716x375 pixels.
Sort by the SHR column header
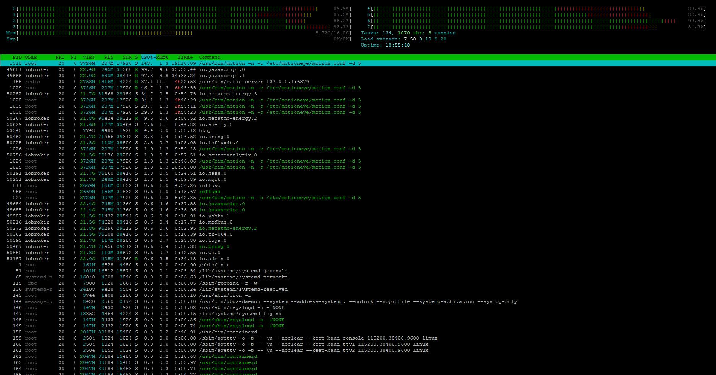[x=127, y=57]
